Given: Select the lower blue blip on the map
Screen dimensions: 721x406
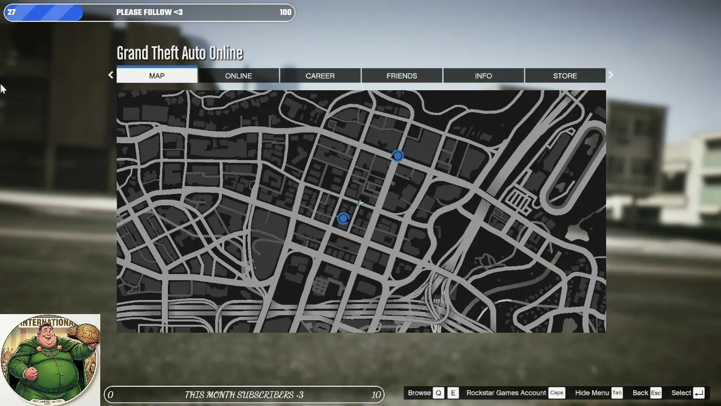Looking at the screenshot, I should tap(343, 218).
